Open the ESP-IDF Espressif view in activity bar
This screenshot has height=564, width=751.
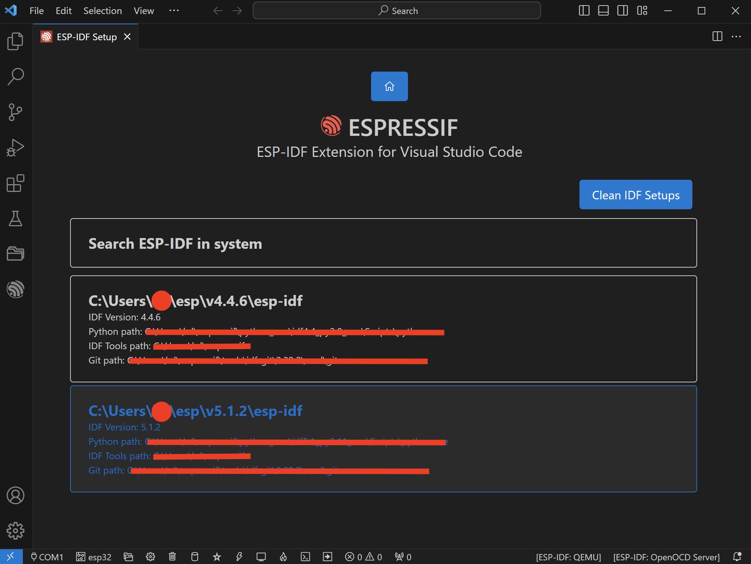(15, 289)
